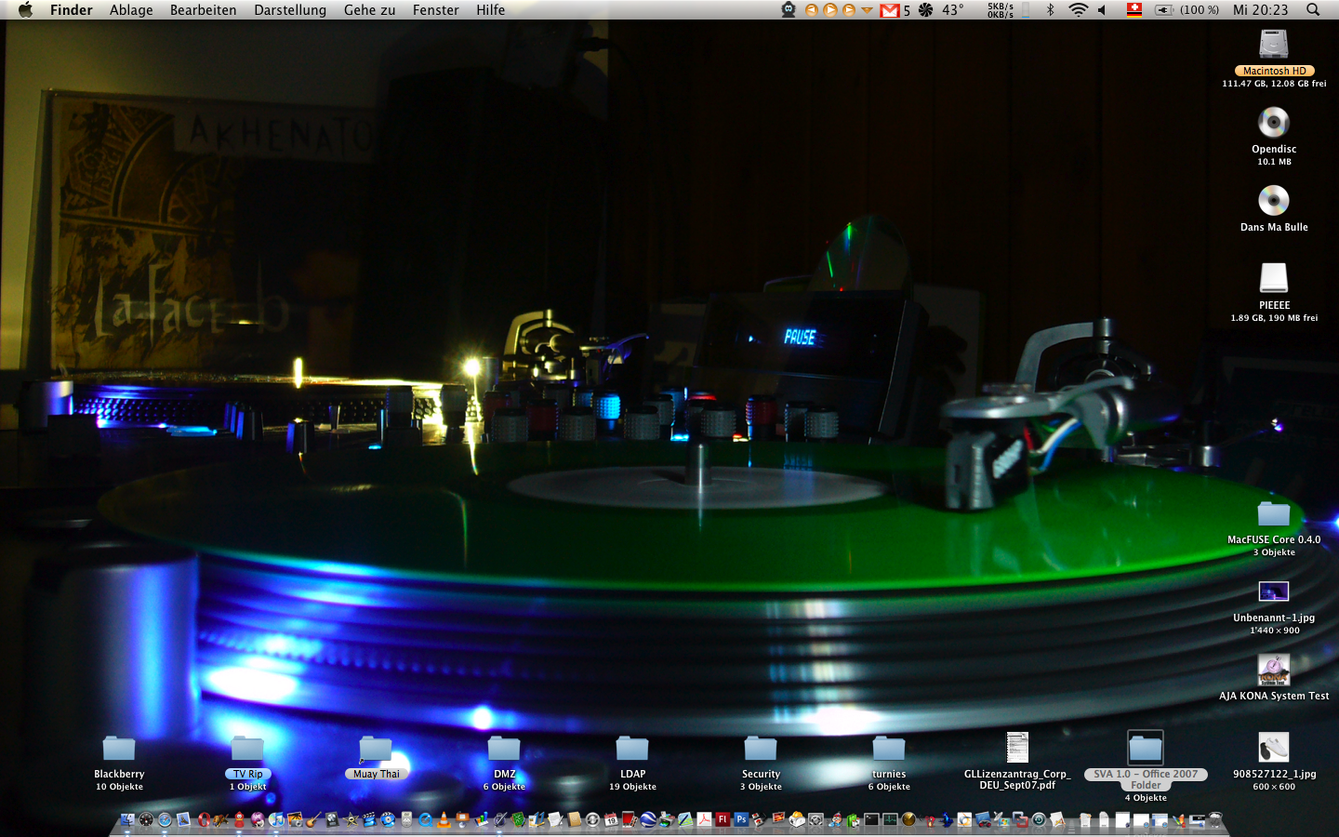Open the keyboard input flag menu
The width and height of the screenshot is (1339, 837).
click(x=1134, y=10)
